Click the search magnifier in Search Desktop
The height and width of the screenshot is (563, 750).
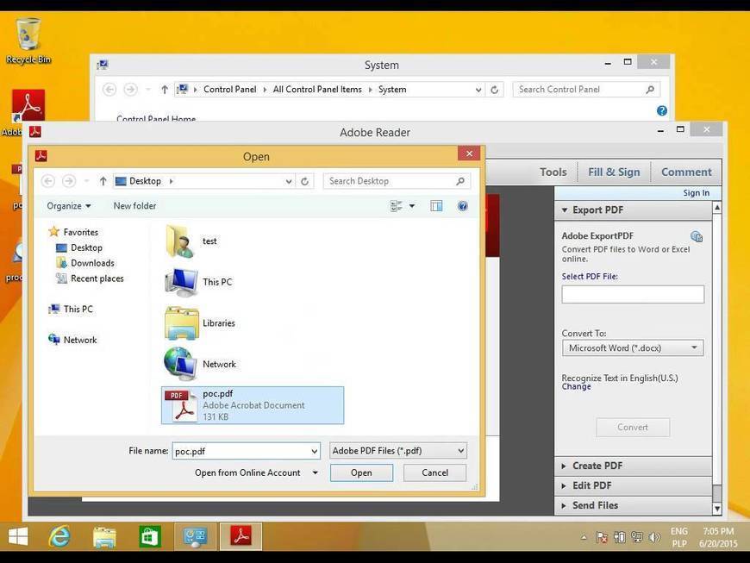tap(460, 181)
